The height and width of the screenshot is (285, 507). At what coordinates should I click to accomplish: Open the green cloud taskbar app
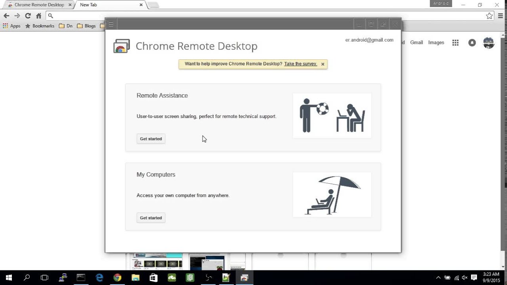coord(172,278)
